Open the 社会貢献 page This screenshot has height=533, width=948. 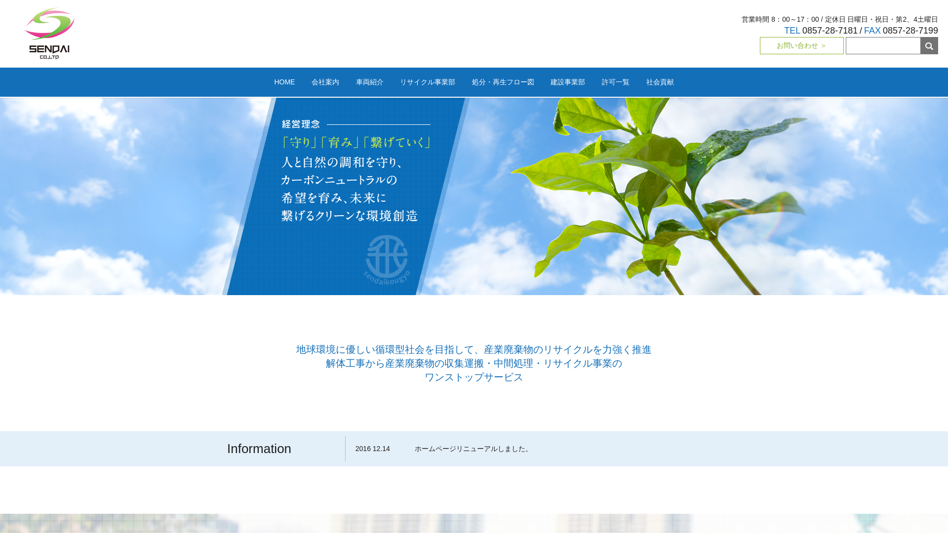[x=660, y=82]
